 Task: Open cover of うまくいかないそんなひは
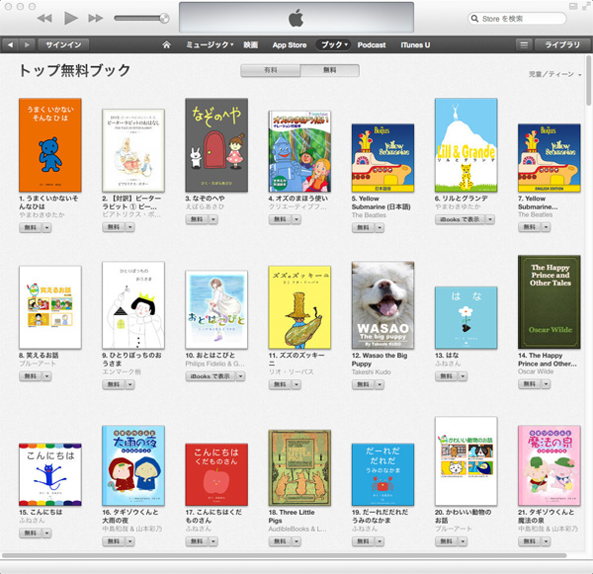(x=50, y=145)
